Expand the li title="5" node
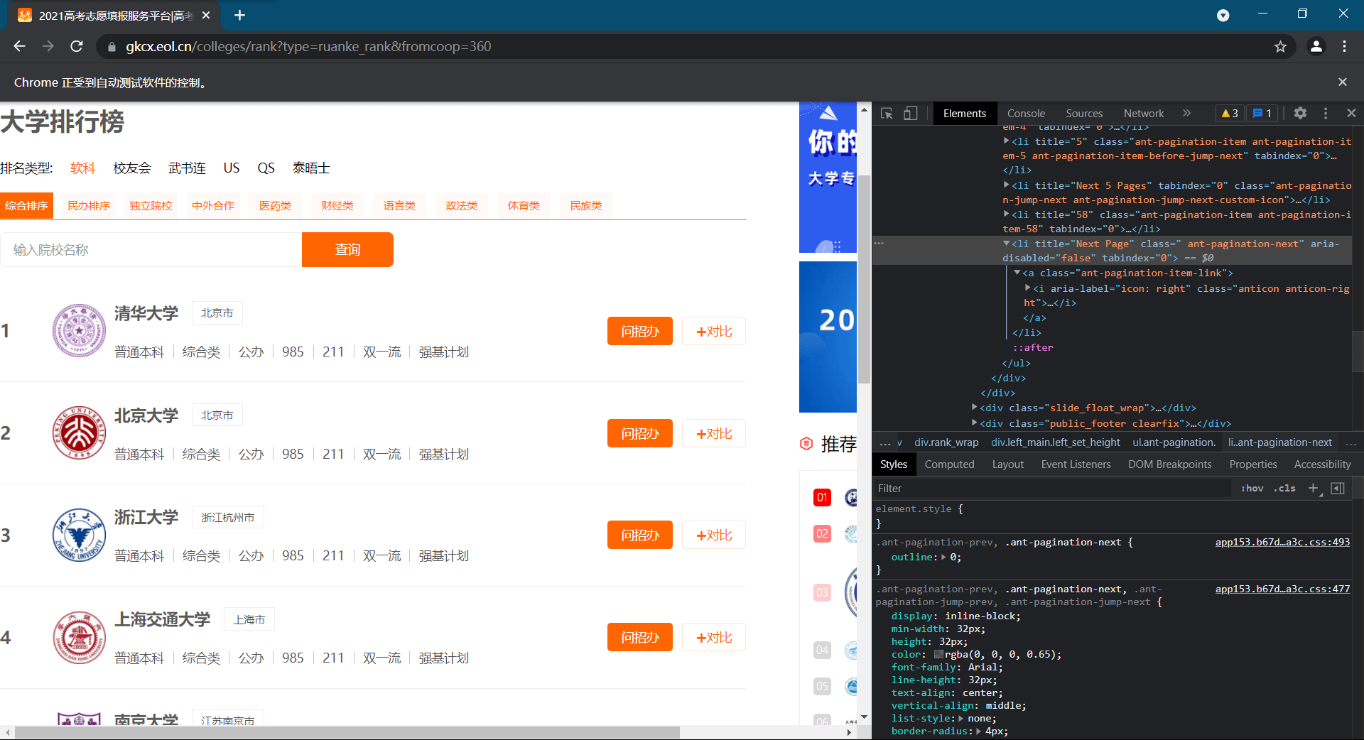The image size is (1364, 740). [1007, 141]
